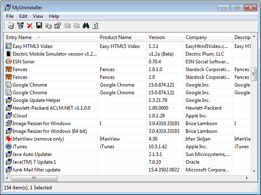Click the vertical scrollbar thumb
The height and width of the screenshot is (195, 261).
point(254,74)
